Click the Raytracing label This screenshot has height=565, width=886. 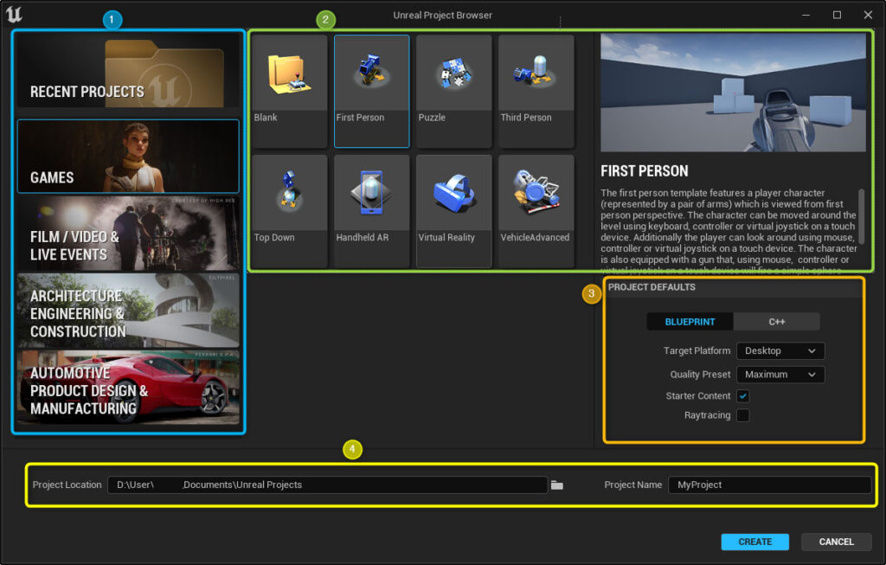(708, 415)
